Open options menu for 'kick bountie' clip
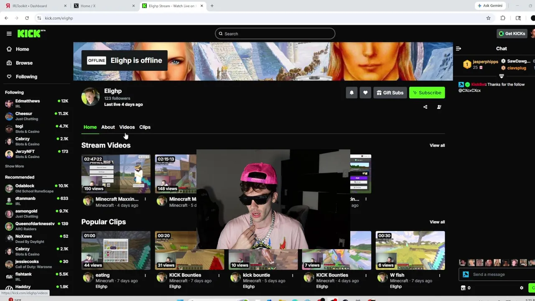 pos(292,275)
